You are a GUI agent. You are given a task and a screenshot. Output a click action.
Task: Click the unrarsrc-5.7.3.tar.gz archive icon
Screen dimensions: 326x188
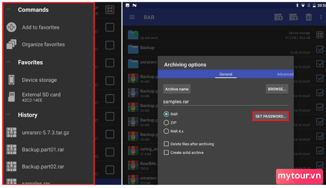tap(12, 132)
